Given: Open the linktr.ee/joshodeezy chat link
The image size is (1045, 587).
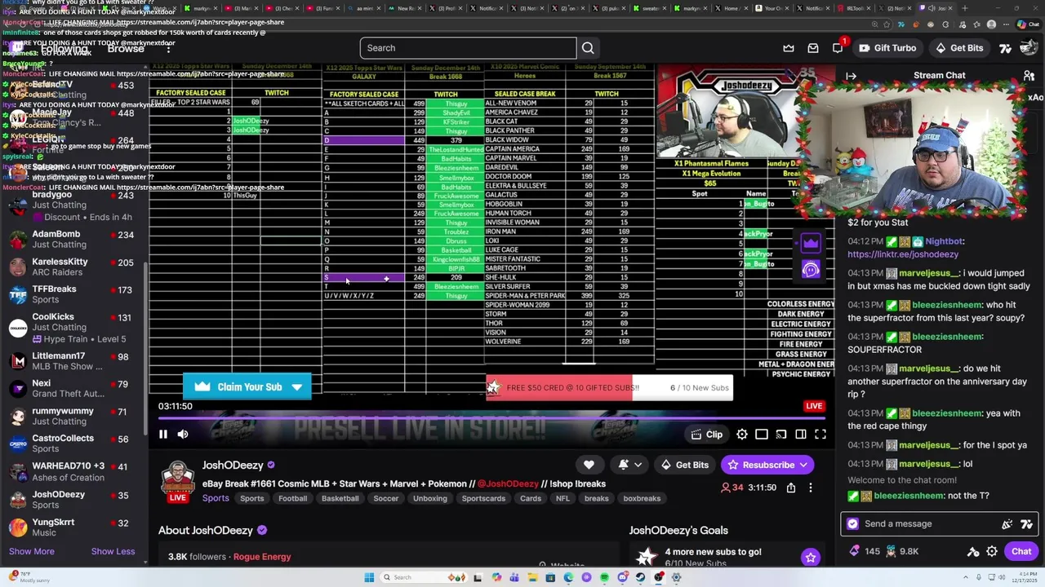Looking at the screenshot, I should coord(903,254).
